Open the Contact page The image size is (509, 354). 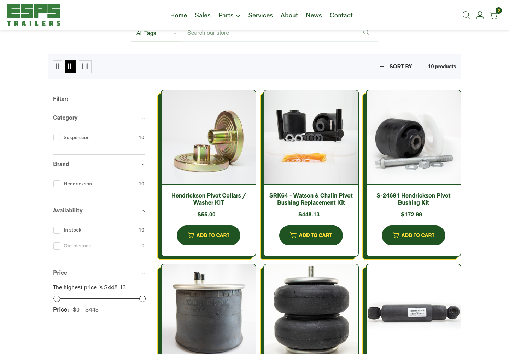coord(341,15)
